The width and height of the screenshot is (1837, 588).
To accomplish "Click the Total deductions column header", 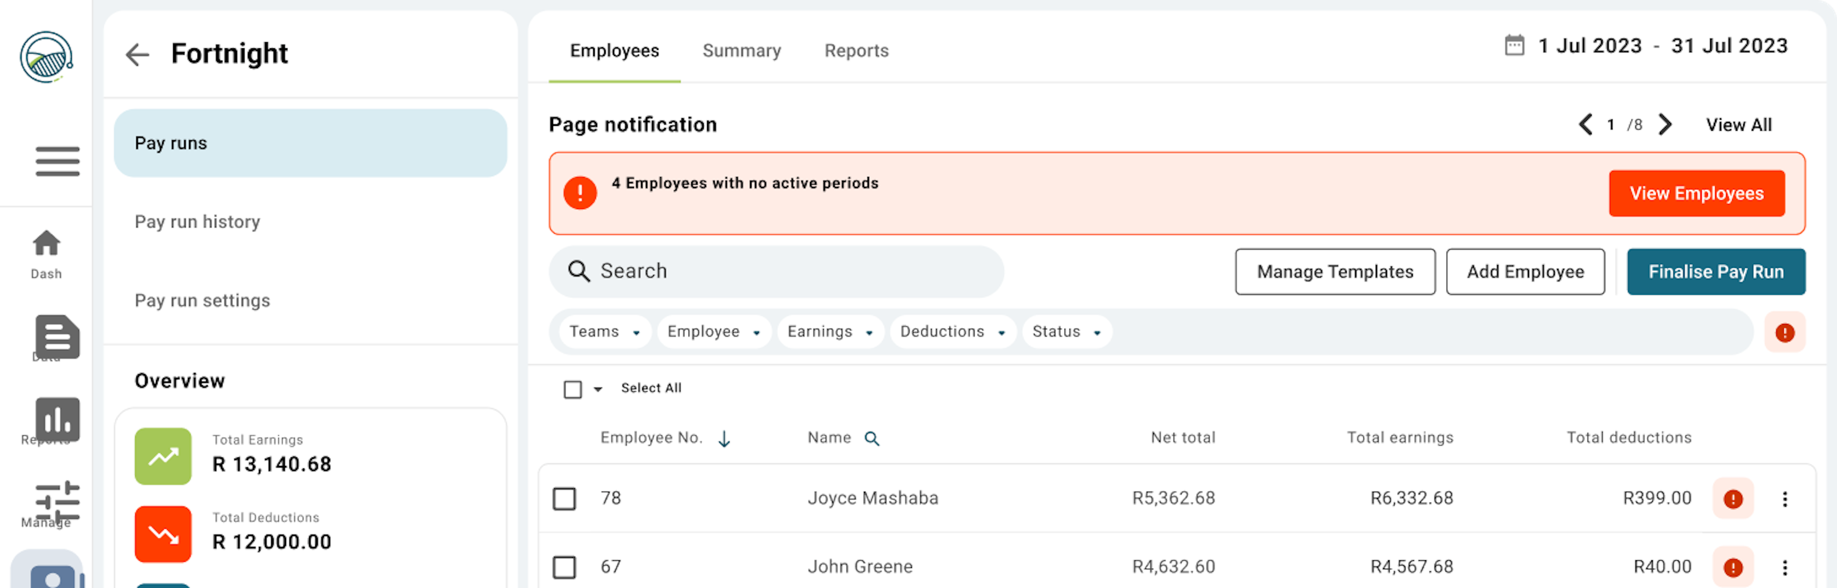I will point(1629,437).
